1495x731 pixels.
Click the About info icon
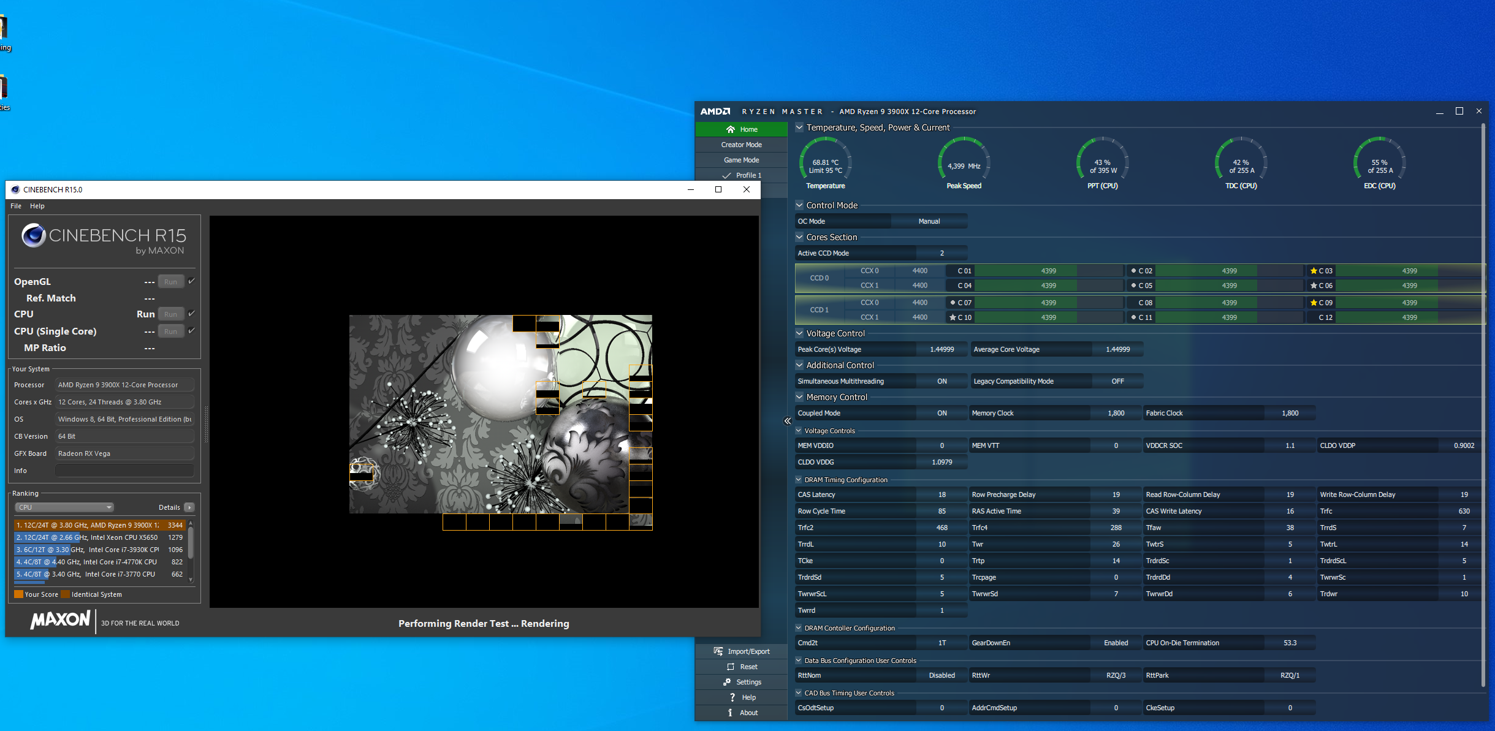[x=730, y=713]
